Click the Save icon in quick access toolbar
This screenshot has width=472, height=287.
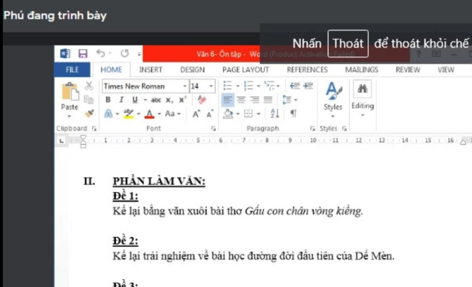coord(83,54)
